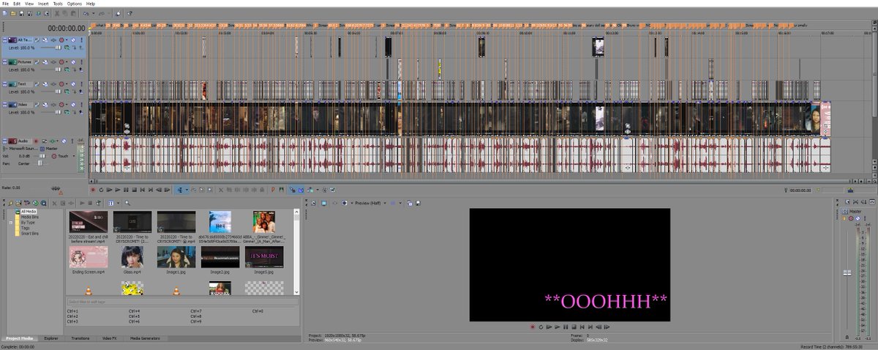The height and width of the screenshot is (350, 878).
Task: Select the Normal Edit tool
Action: 180,190
